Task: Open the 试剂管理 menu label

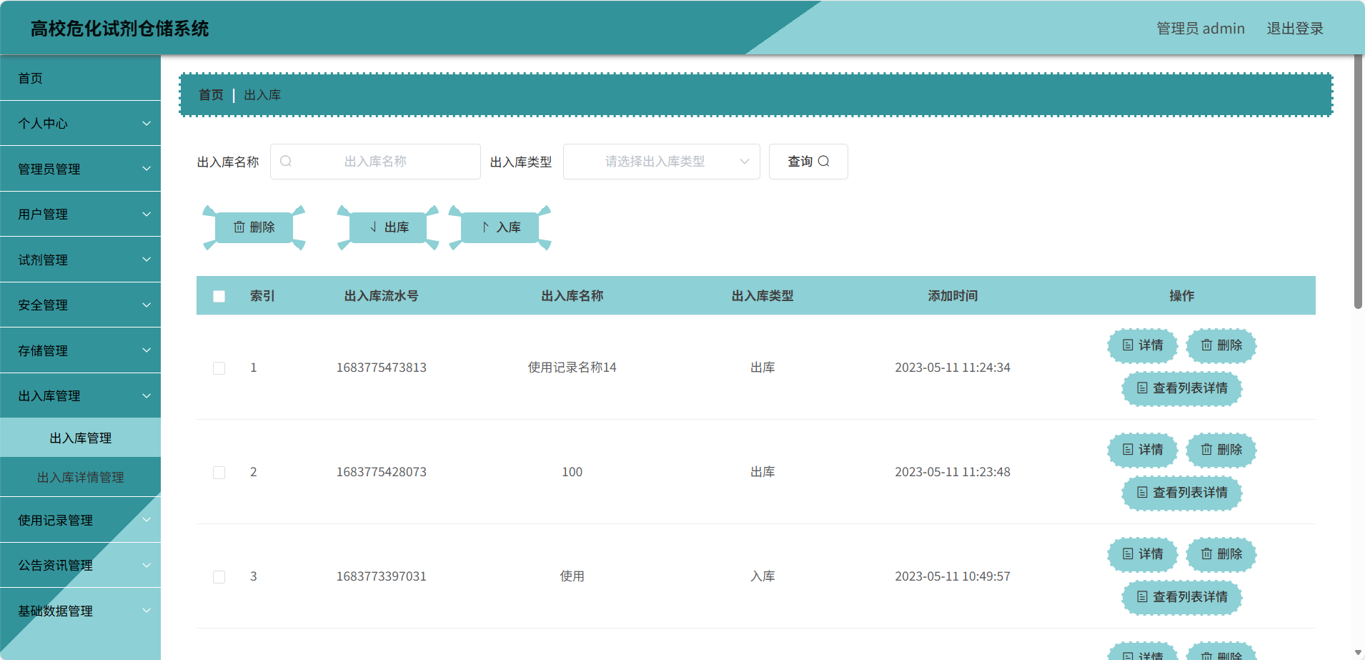Action: point(43,260)
